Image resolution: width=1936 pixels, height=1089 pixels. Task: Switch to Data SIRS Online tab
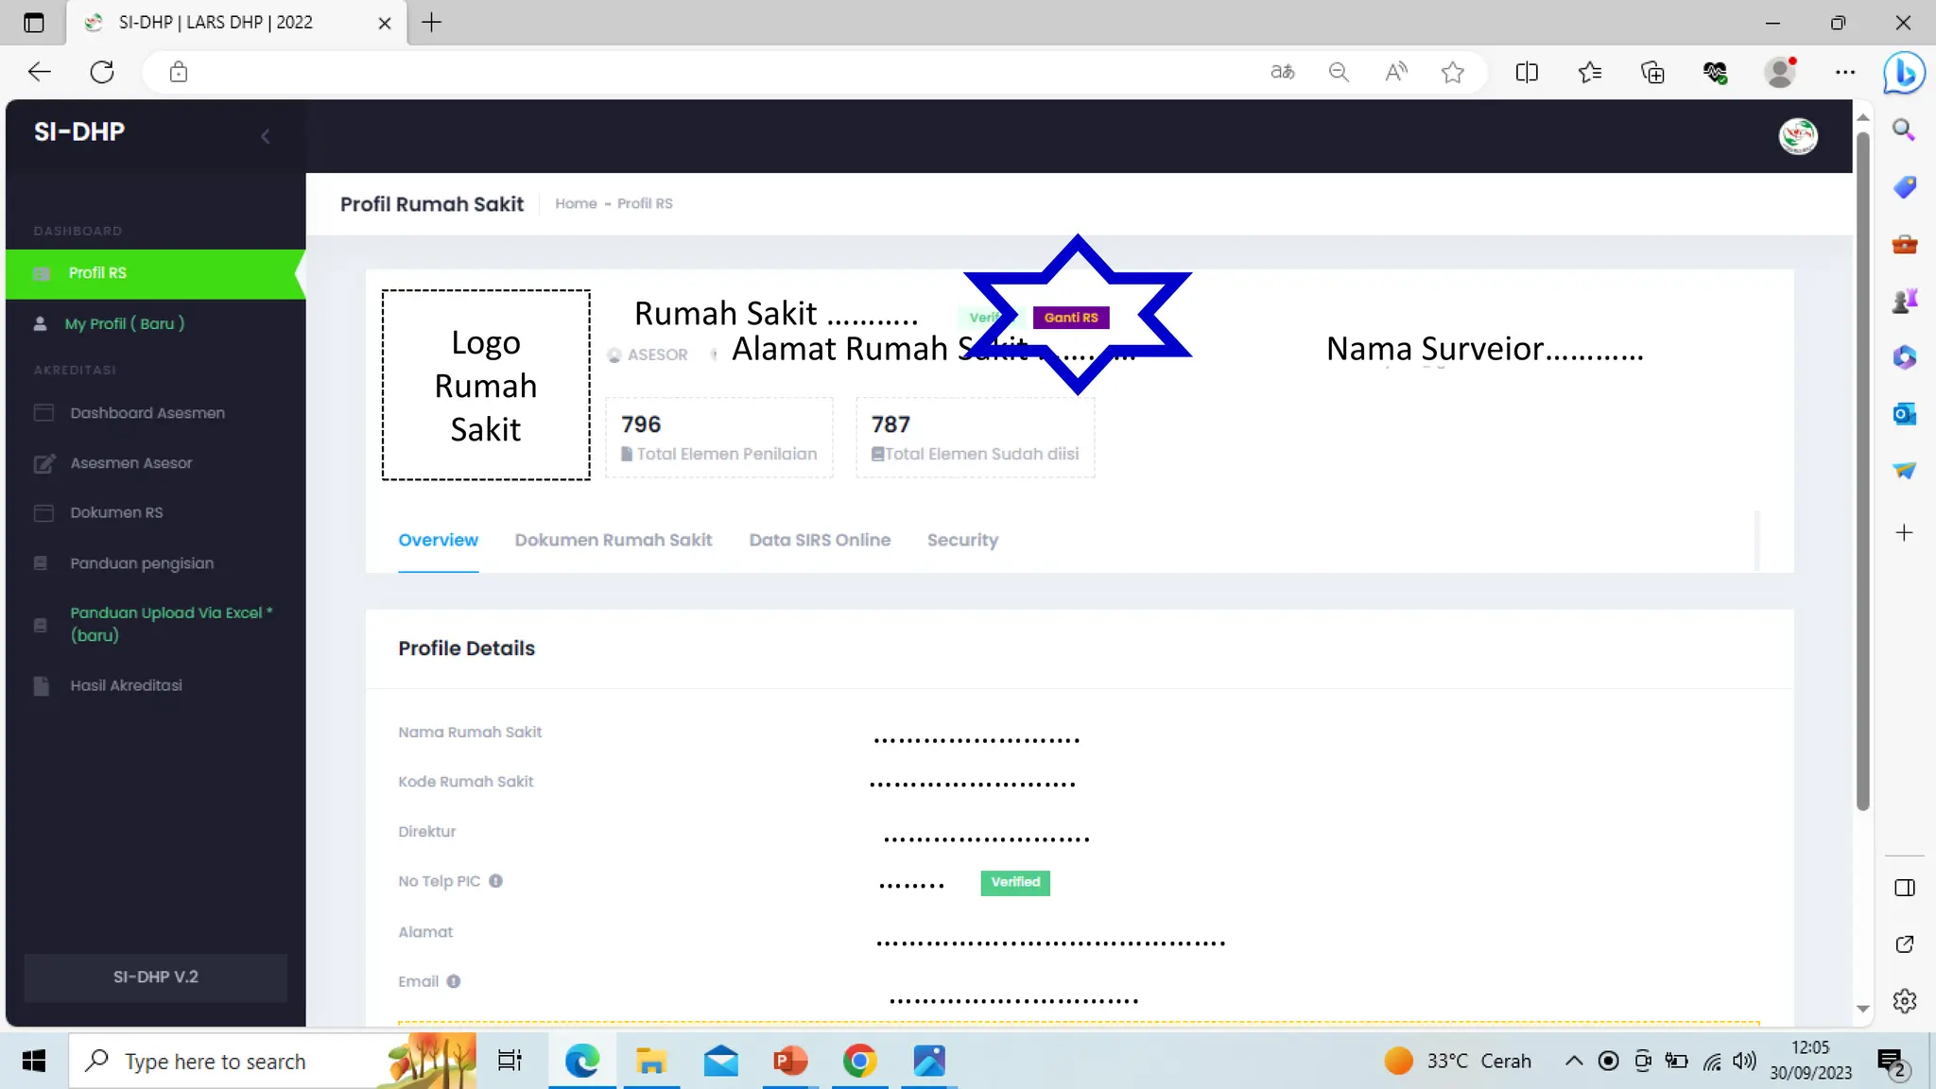coord(820,540)
